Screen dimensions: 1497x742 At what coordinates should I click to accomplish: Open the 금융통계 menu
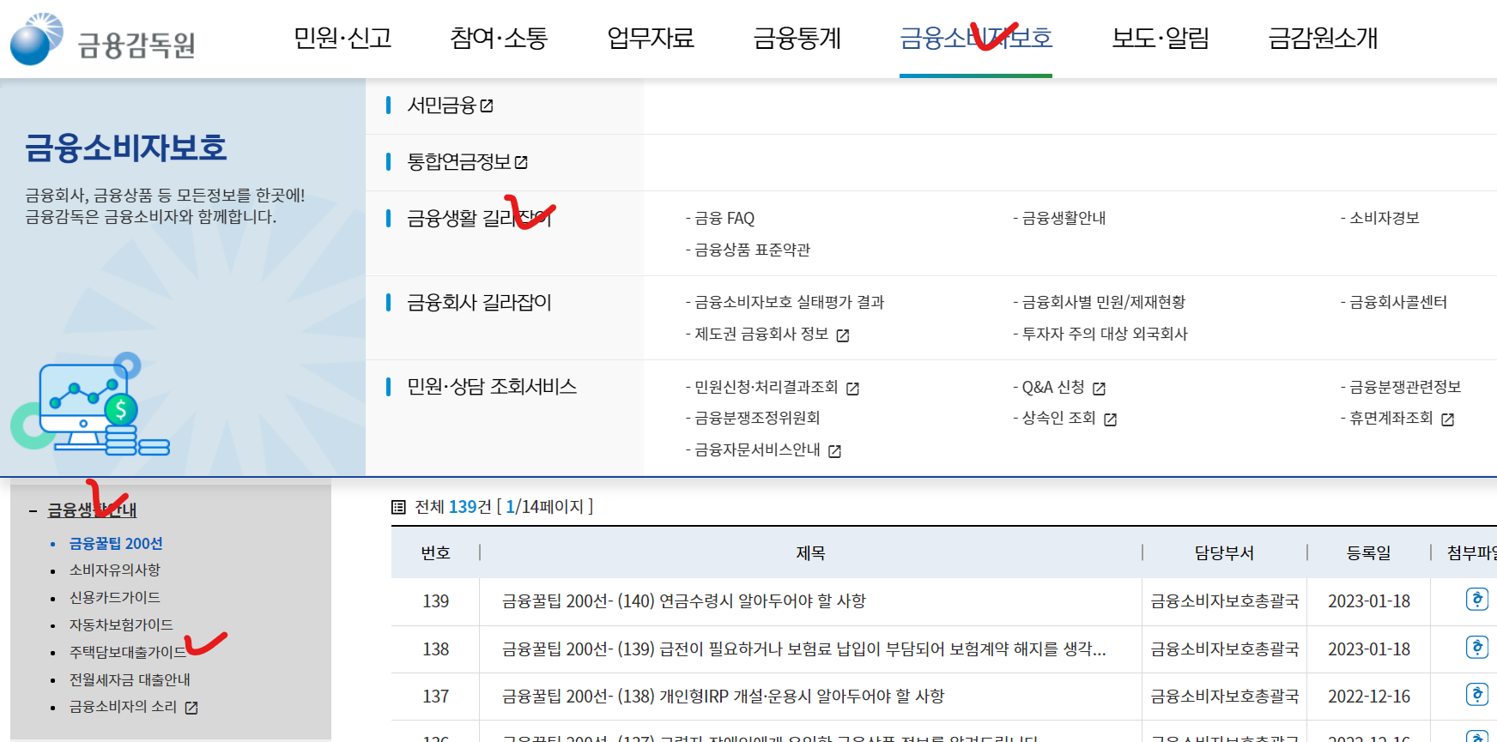(797, 38)
